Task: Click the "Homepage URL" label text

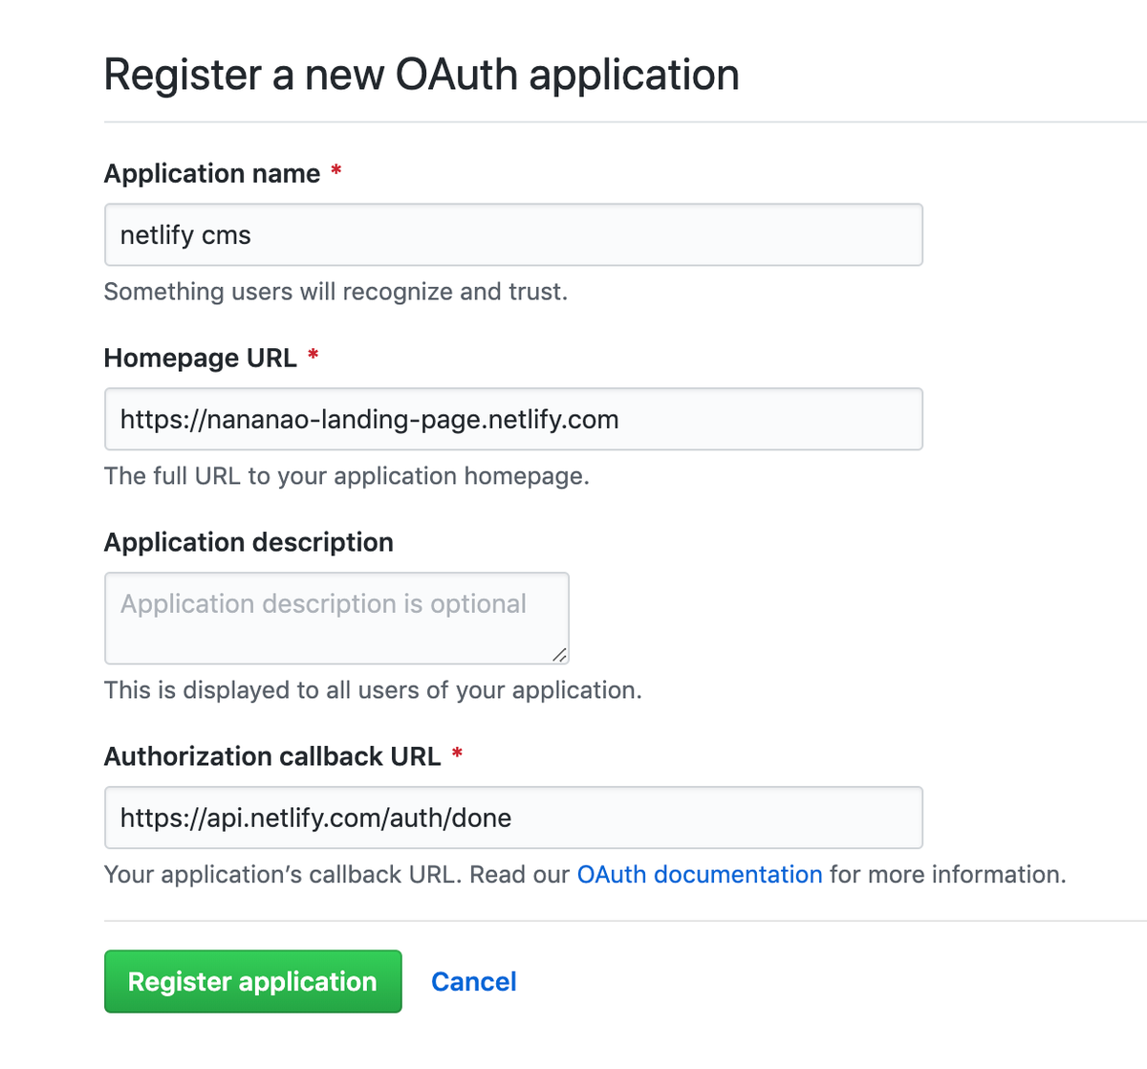Action: click(x=200, y=359)
